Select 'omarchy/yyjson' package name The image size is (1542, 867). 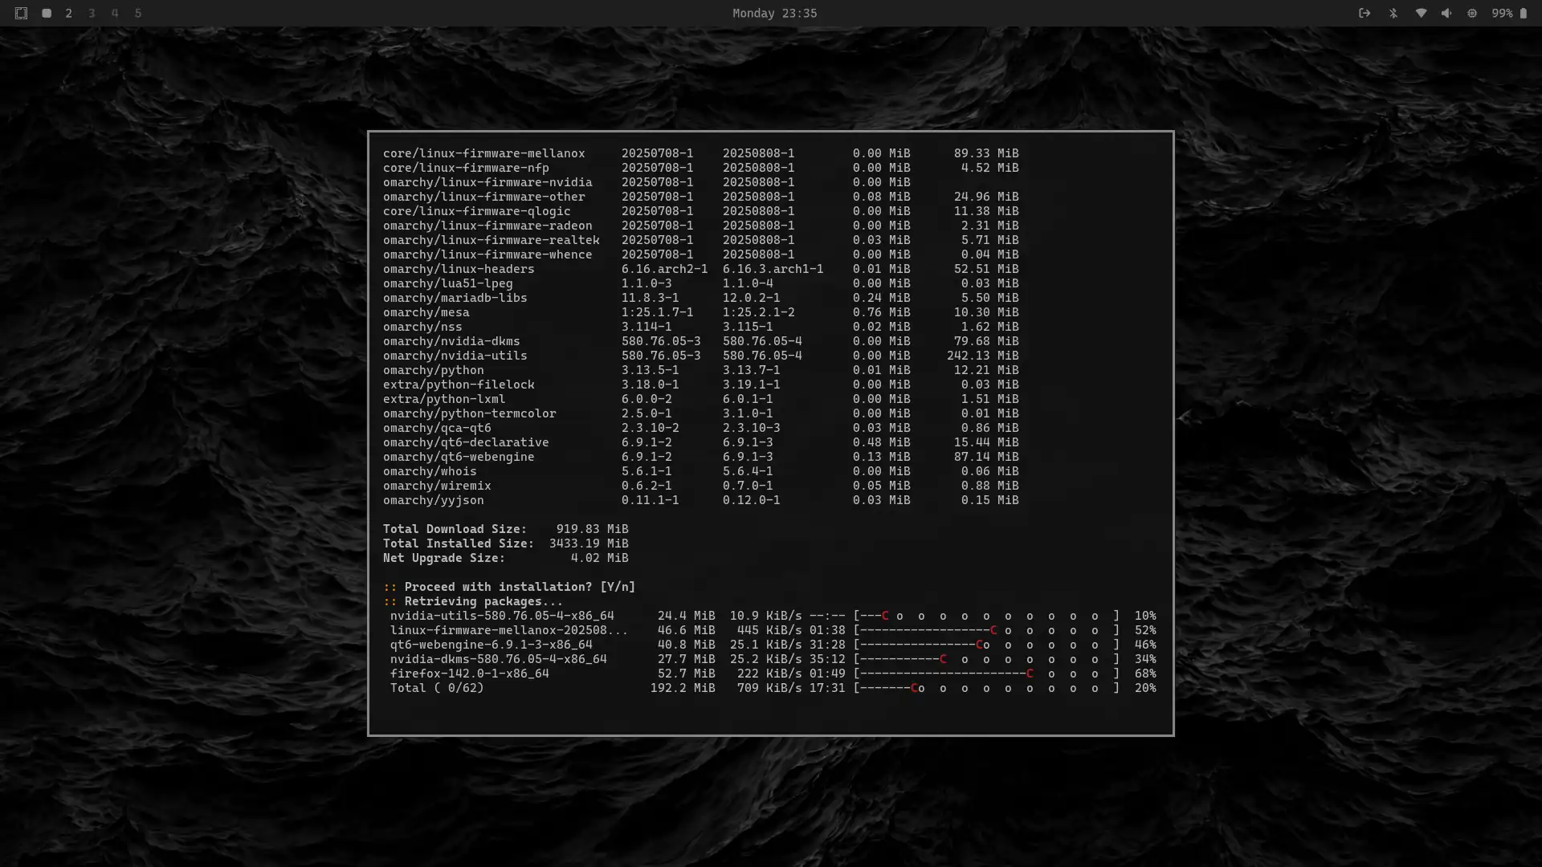point(433,500)
